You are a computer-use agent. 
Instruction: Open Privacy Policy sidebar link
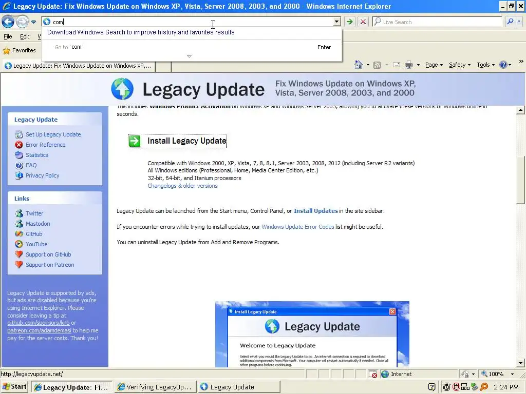tap(42, 175)
